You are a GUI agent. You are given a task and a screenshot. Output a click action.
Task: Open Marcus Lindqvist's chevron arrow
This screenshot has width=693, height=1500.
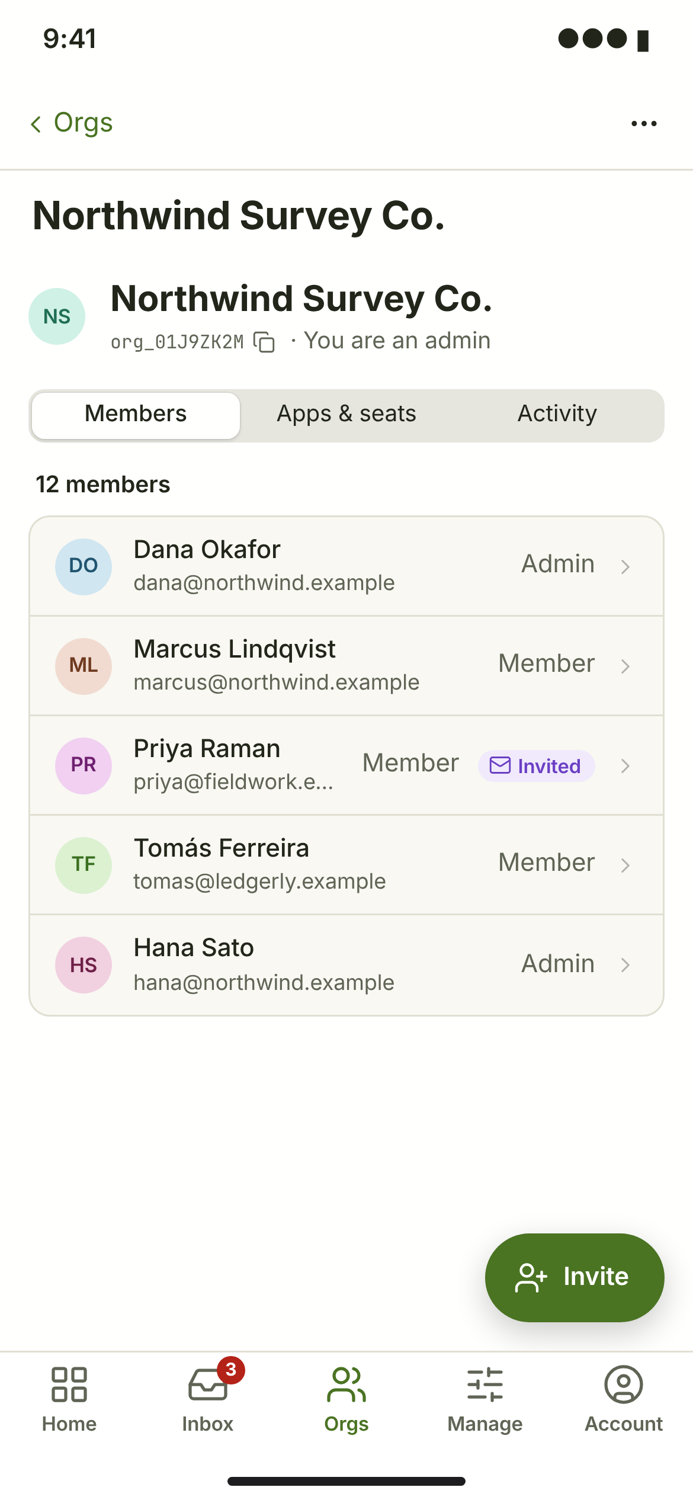(625, 666)
